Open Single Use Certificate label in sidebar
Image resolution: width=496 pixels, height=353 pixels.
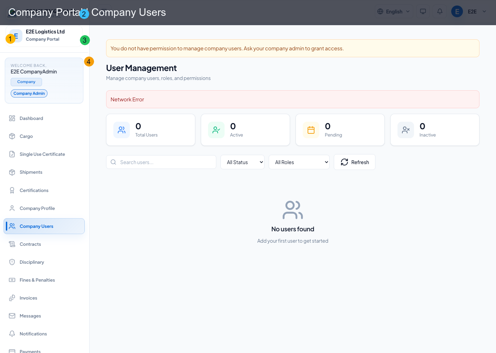[x=42, y=154]
